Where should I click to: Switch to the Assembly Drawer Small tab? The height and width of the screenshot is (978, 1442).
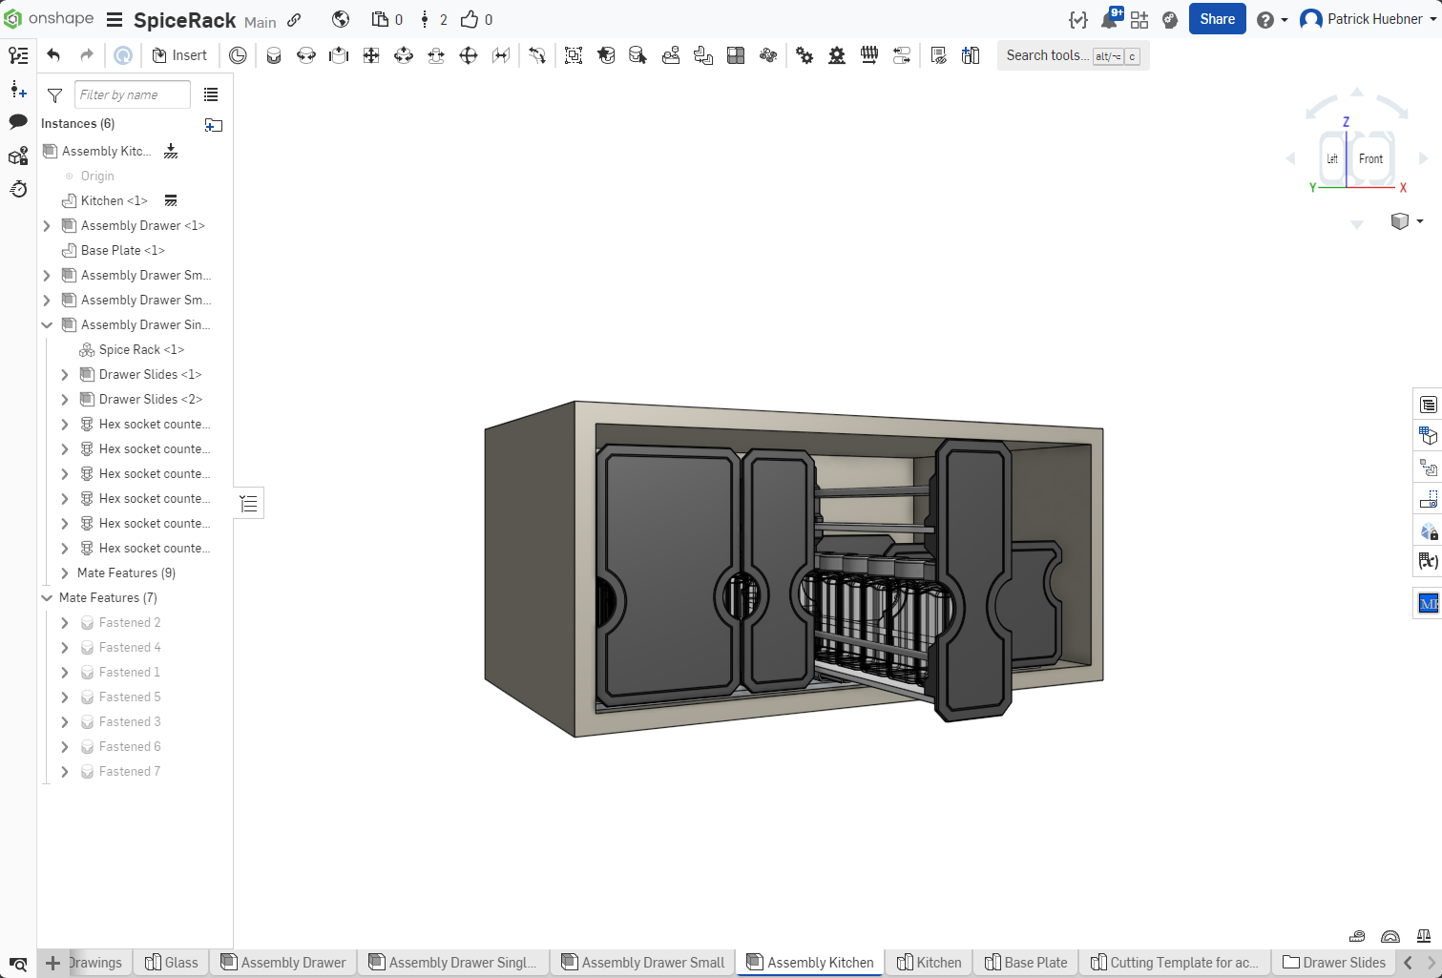pyautogui.click(x=642, y=963)
